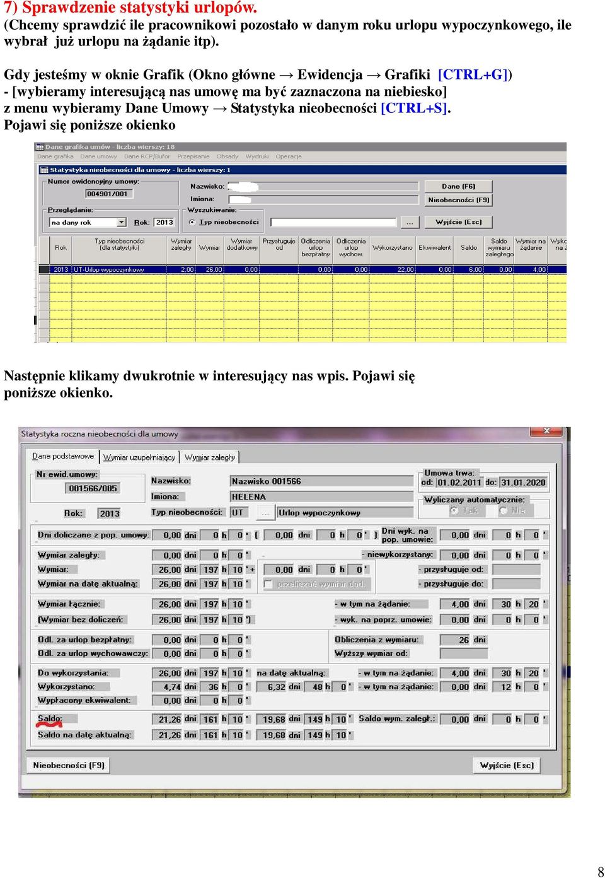Click the 6,00 Saldo cell
This screenshot has width=605, height=878.
469,269
